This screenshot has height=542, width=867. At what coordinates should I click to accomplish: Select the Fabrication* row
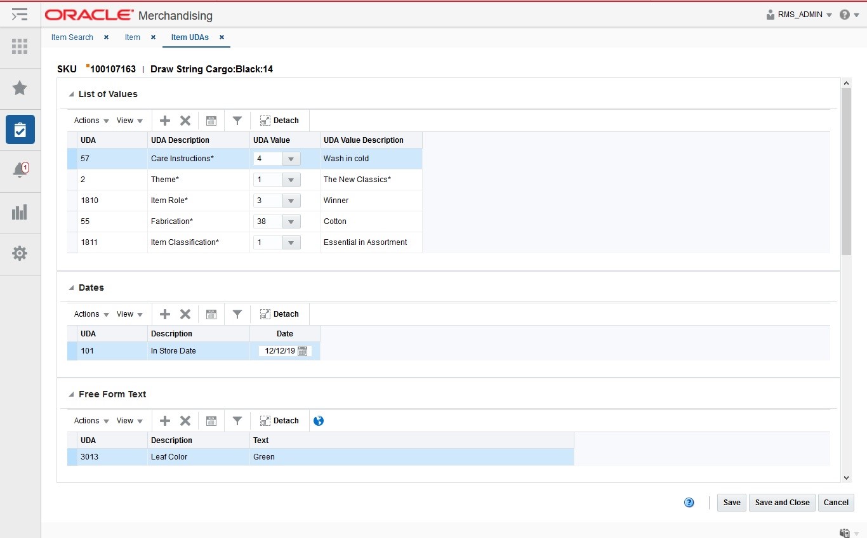click(244, 221)
